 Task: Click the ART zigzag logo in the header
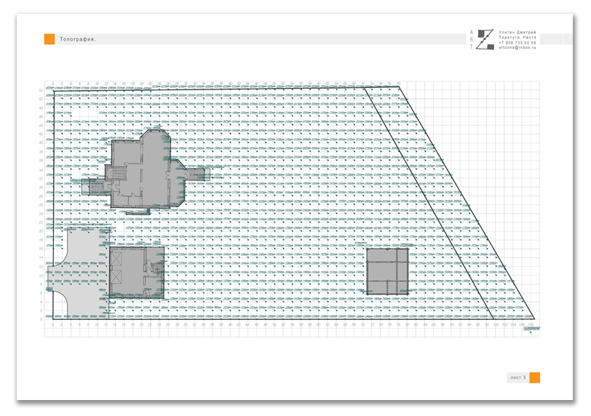tap(483, 39)
